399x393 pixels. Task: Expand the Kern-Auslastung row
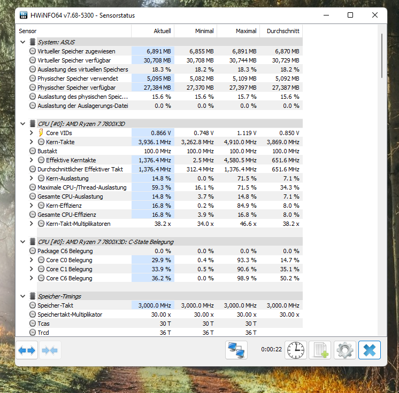(32, 178)
